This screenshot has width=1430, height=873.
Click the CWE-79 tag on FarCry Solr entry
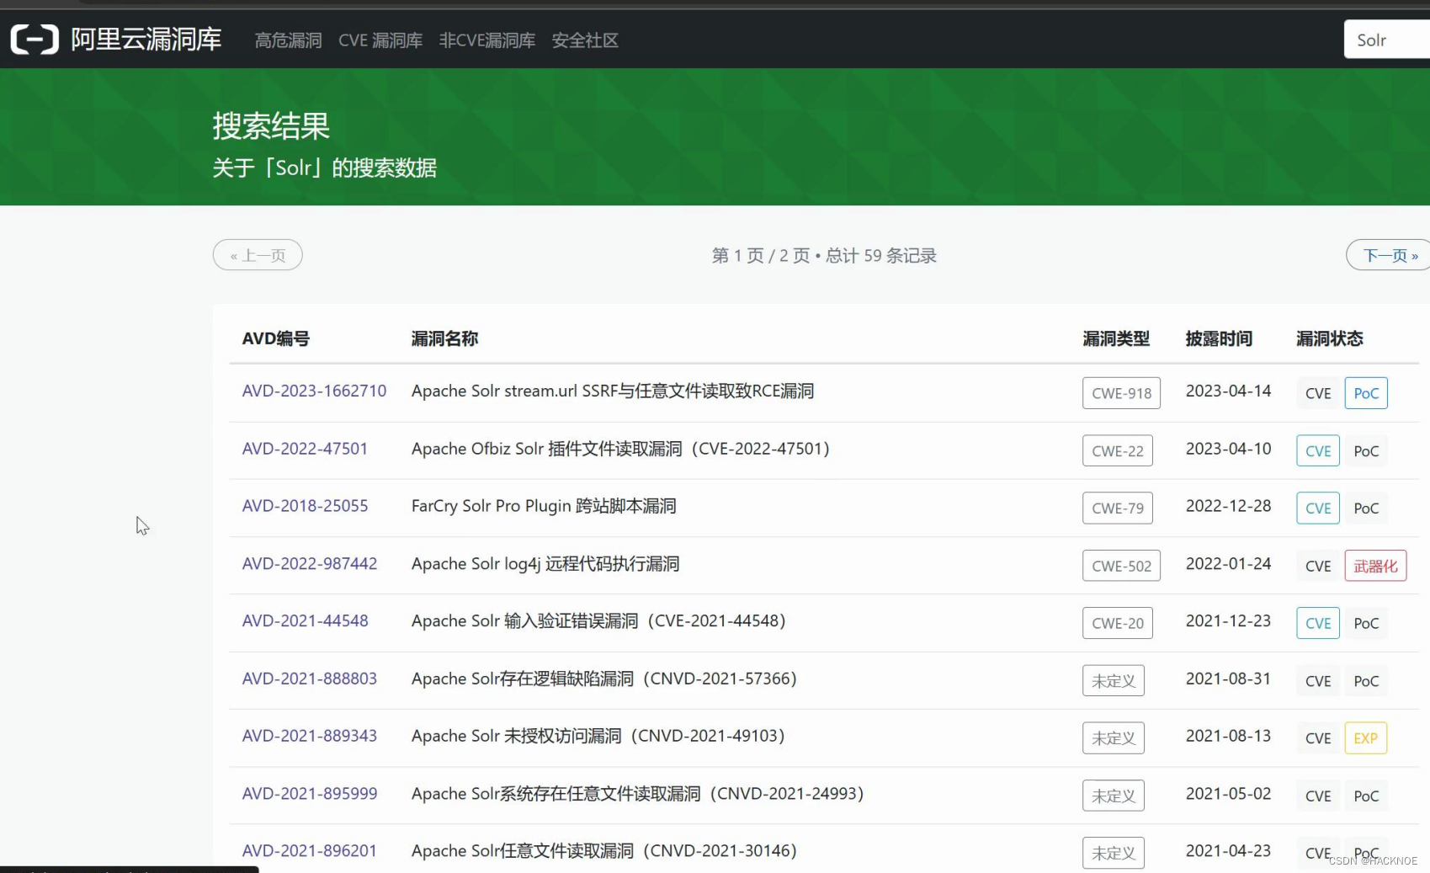click(x=1117, y=508)
